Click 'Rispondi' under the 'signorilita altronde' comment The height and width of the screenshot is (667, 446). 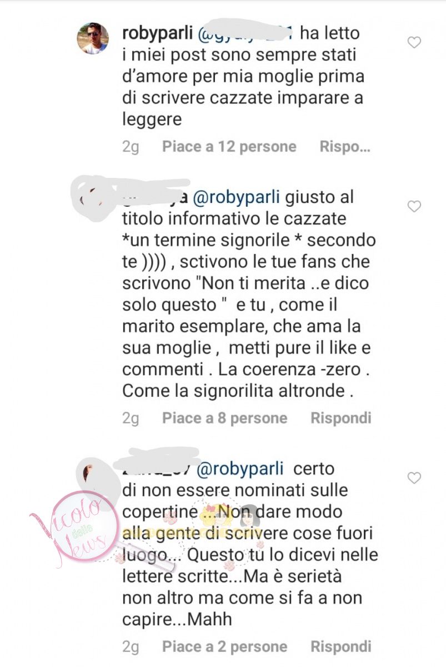click(340, 418)
